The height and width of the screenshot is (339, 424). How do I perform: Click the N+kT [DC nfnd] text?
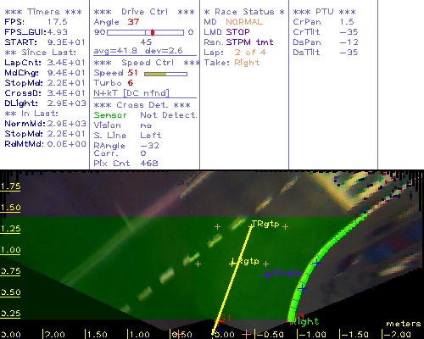click(x=131, y=93)
